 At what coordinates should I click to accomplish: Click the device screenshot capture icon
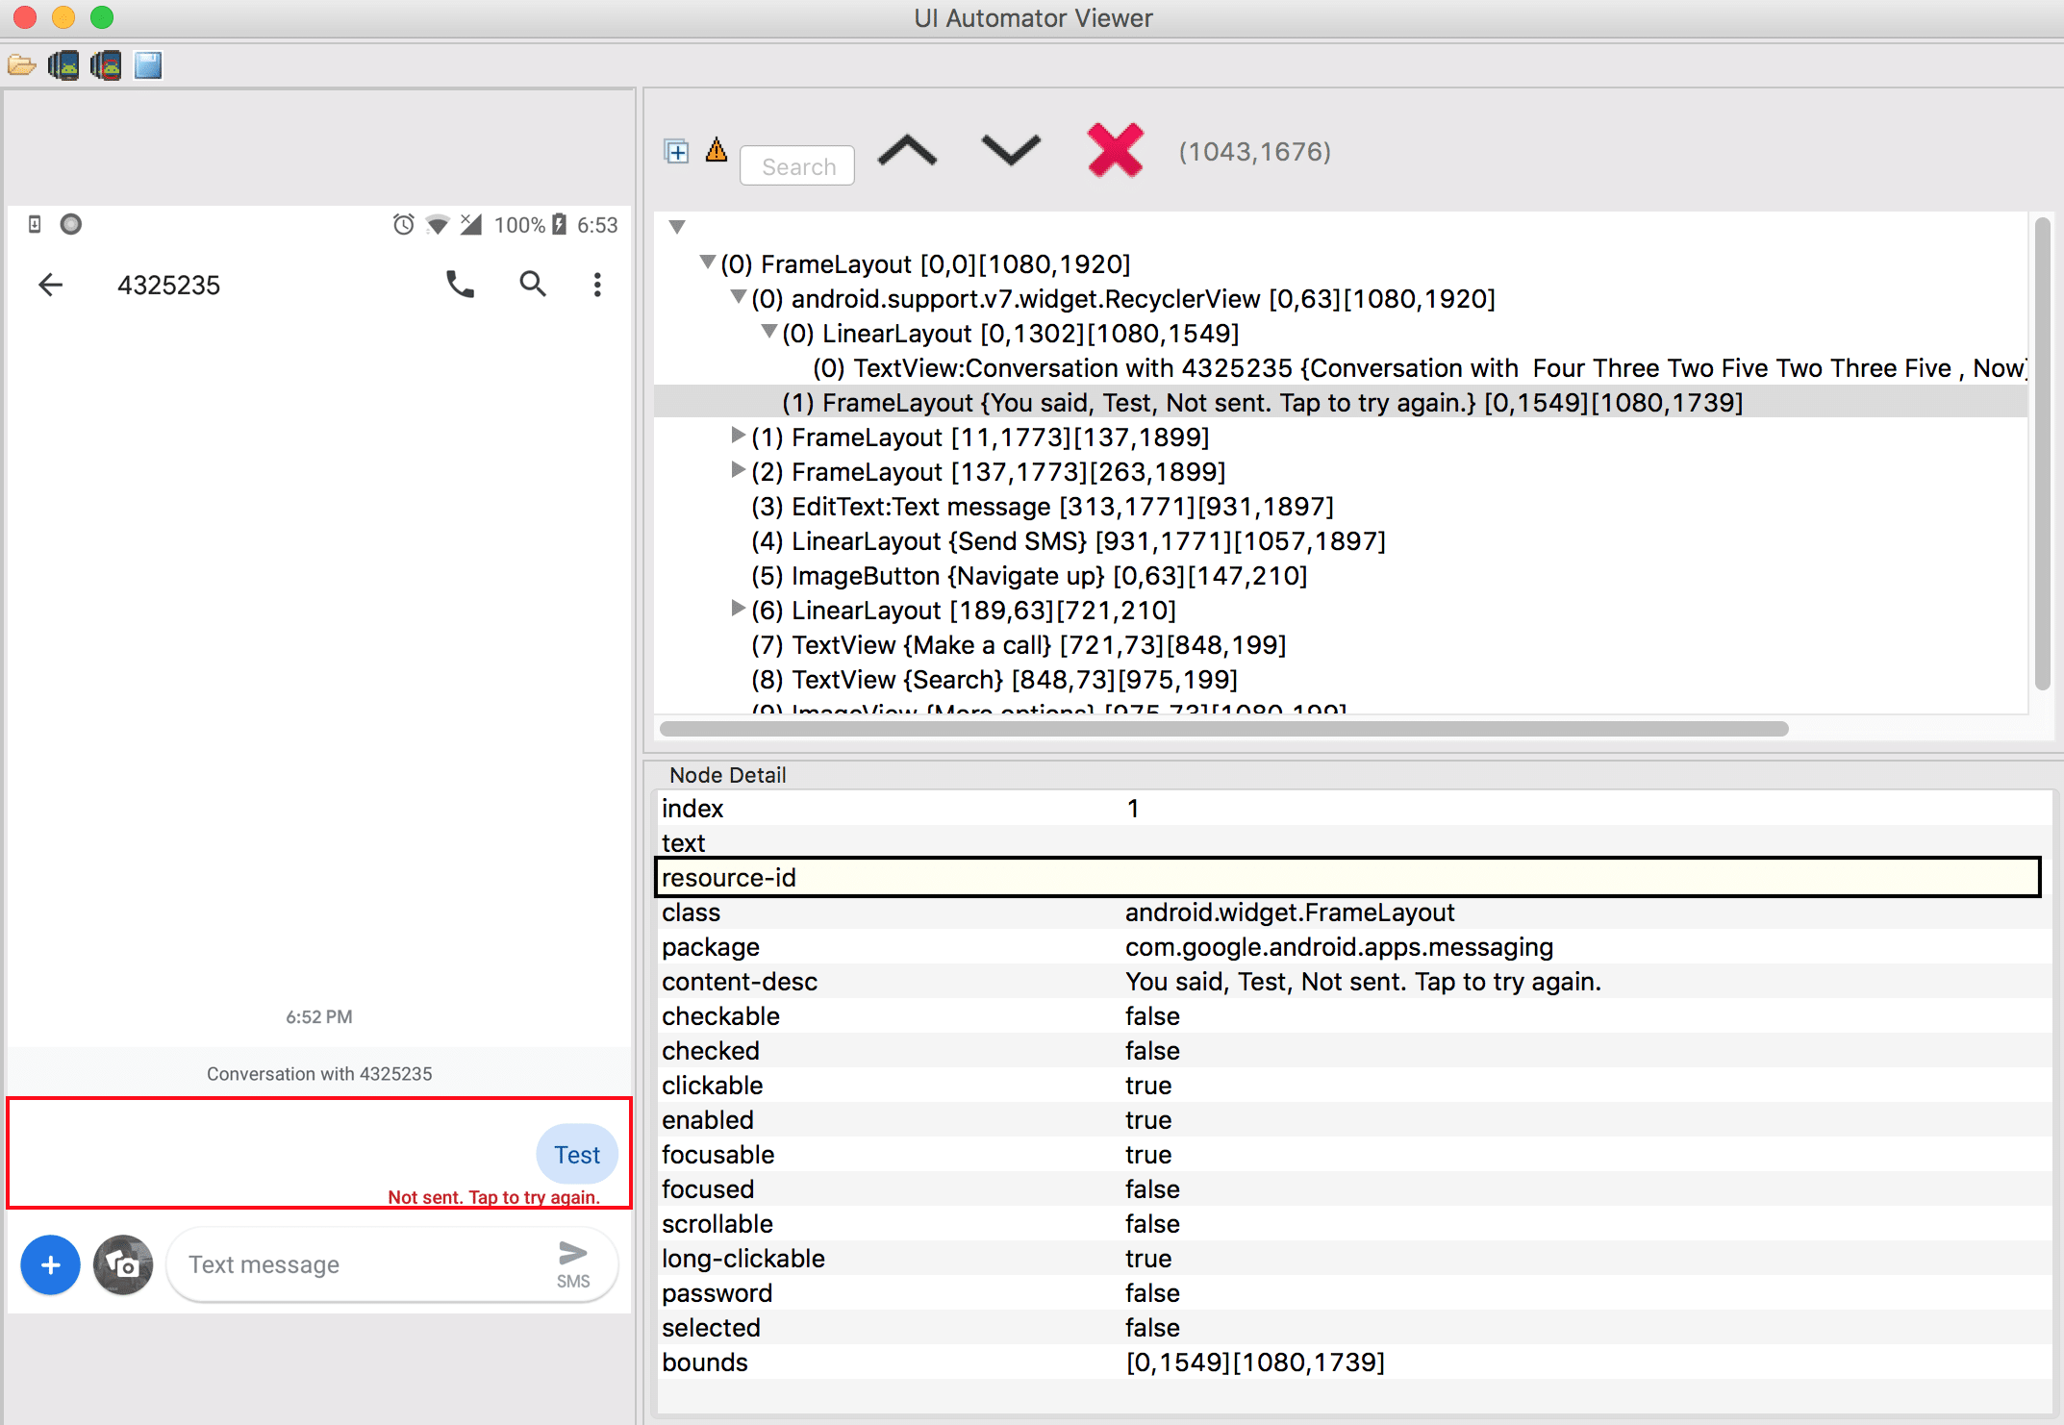point(63,65)
